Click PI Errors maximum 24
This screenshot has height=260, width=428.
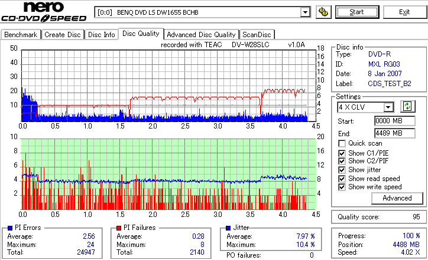point(90,245)
